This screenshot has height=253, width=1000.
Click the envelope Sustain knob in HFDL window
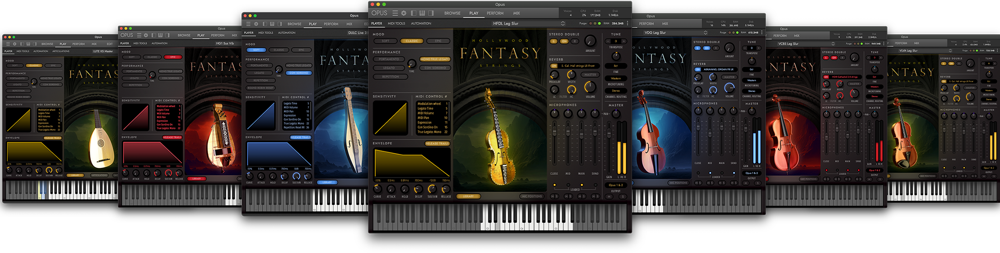click(x=432, y=189)
